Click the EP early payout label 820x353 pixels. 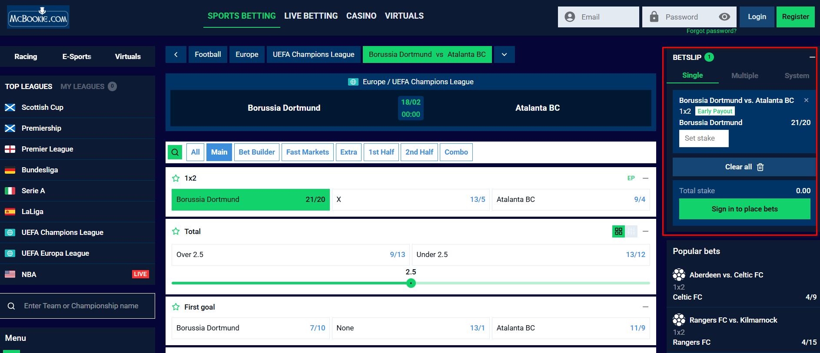(631, 178)
